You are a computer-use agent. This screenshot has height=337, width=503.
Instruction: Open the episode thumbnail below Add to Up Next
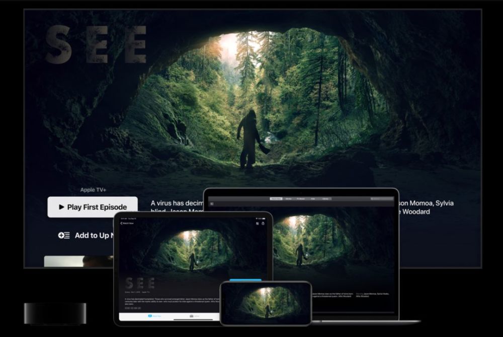(78, 261)
